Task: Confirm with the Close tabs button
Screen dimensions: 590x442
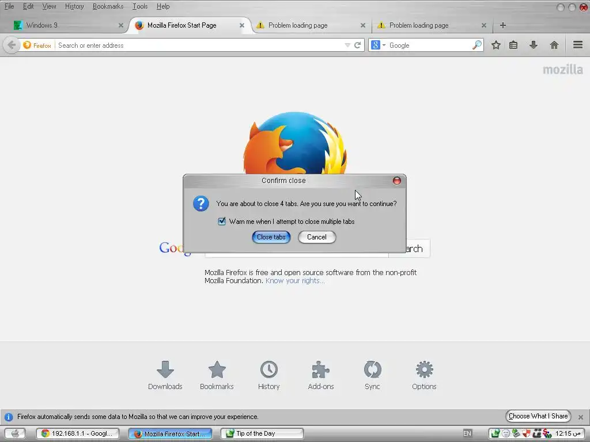Action: tap(271, 237)
